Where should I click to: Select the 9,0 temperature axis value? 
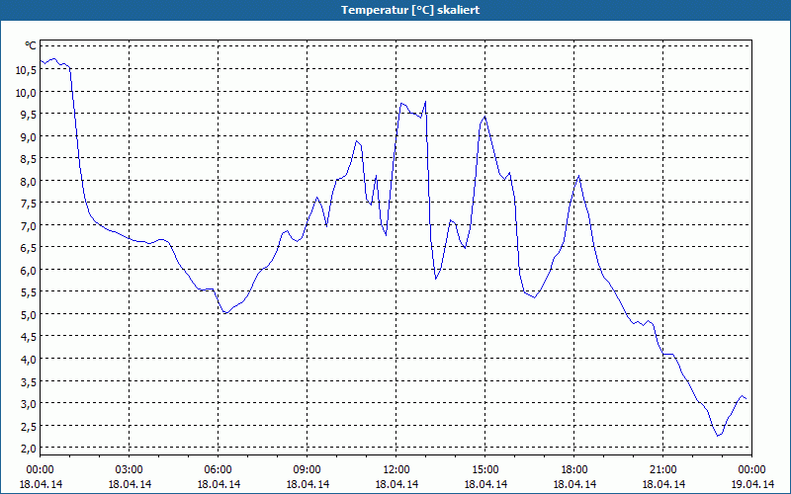(29, 136)
